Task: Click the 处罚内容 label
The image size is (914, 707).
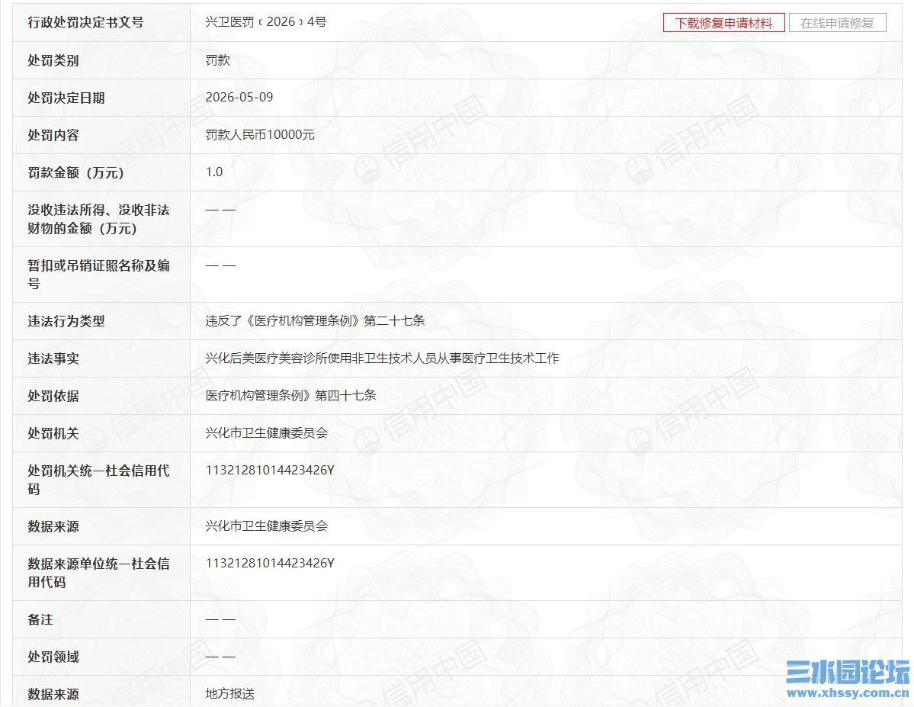Action: 53,135
